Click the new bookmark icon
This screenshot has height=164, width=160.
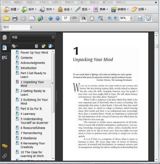[x=44, y=46]
